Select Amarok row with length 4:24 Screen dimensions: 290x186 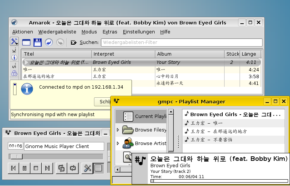(x=141, y=70)
